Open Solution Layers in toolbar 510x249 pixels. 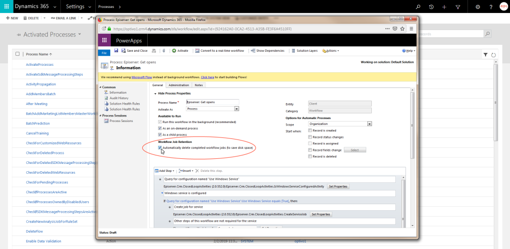tap(304, 50)
